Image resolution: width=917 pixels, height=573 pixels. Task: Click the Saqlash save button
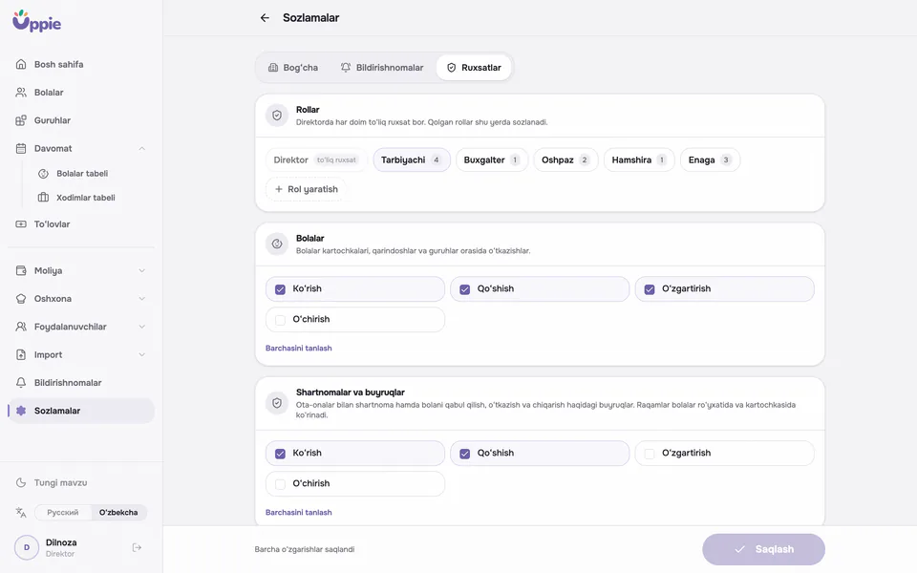pos(764,550)
